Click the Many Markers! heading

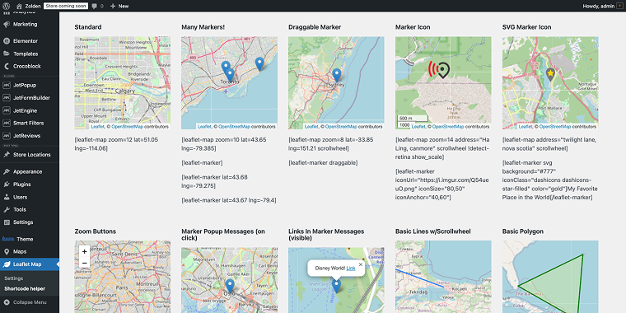203,27
